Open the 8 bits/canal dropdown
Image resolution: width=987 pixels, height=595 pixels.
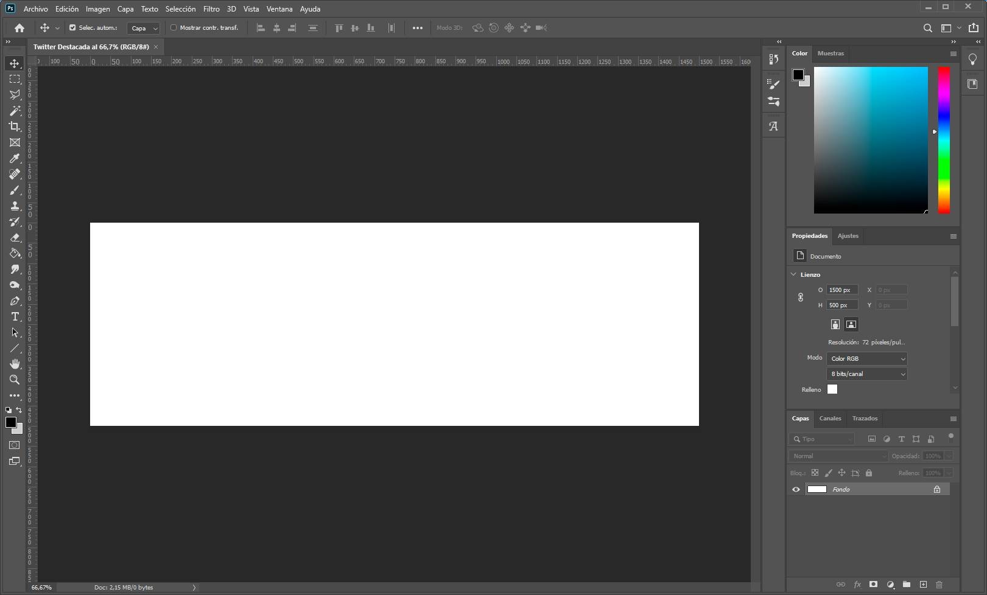pos(867,374)
